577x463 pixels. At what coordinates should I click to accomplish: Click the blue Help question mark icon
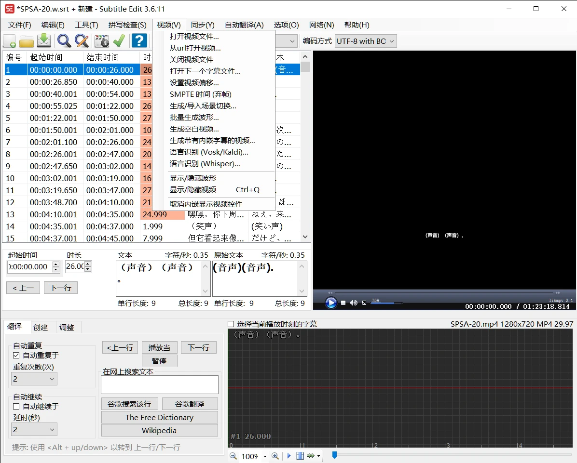139,41
